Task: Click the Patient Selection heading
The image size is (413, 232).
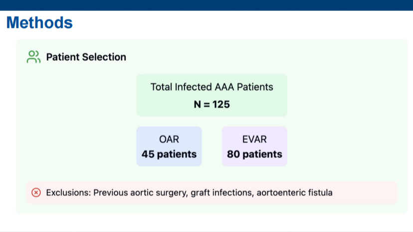Action: 86,57
